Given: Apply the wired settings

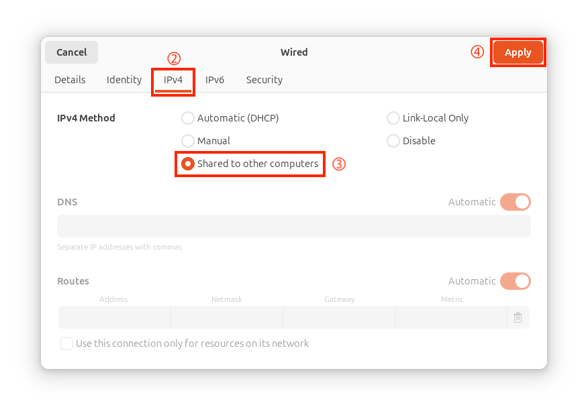Looking at the screenshot, I should click(x=518, y=52).
